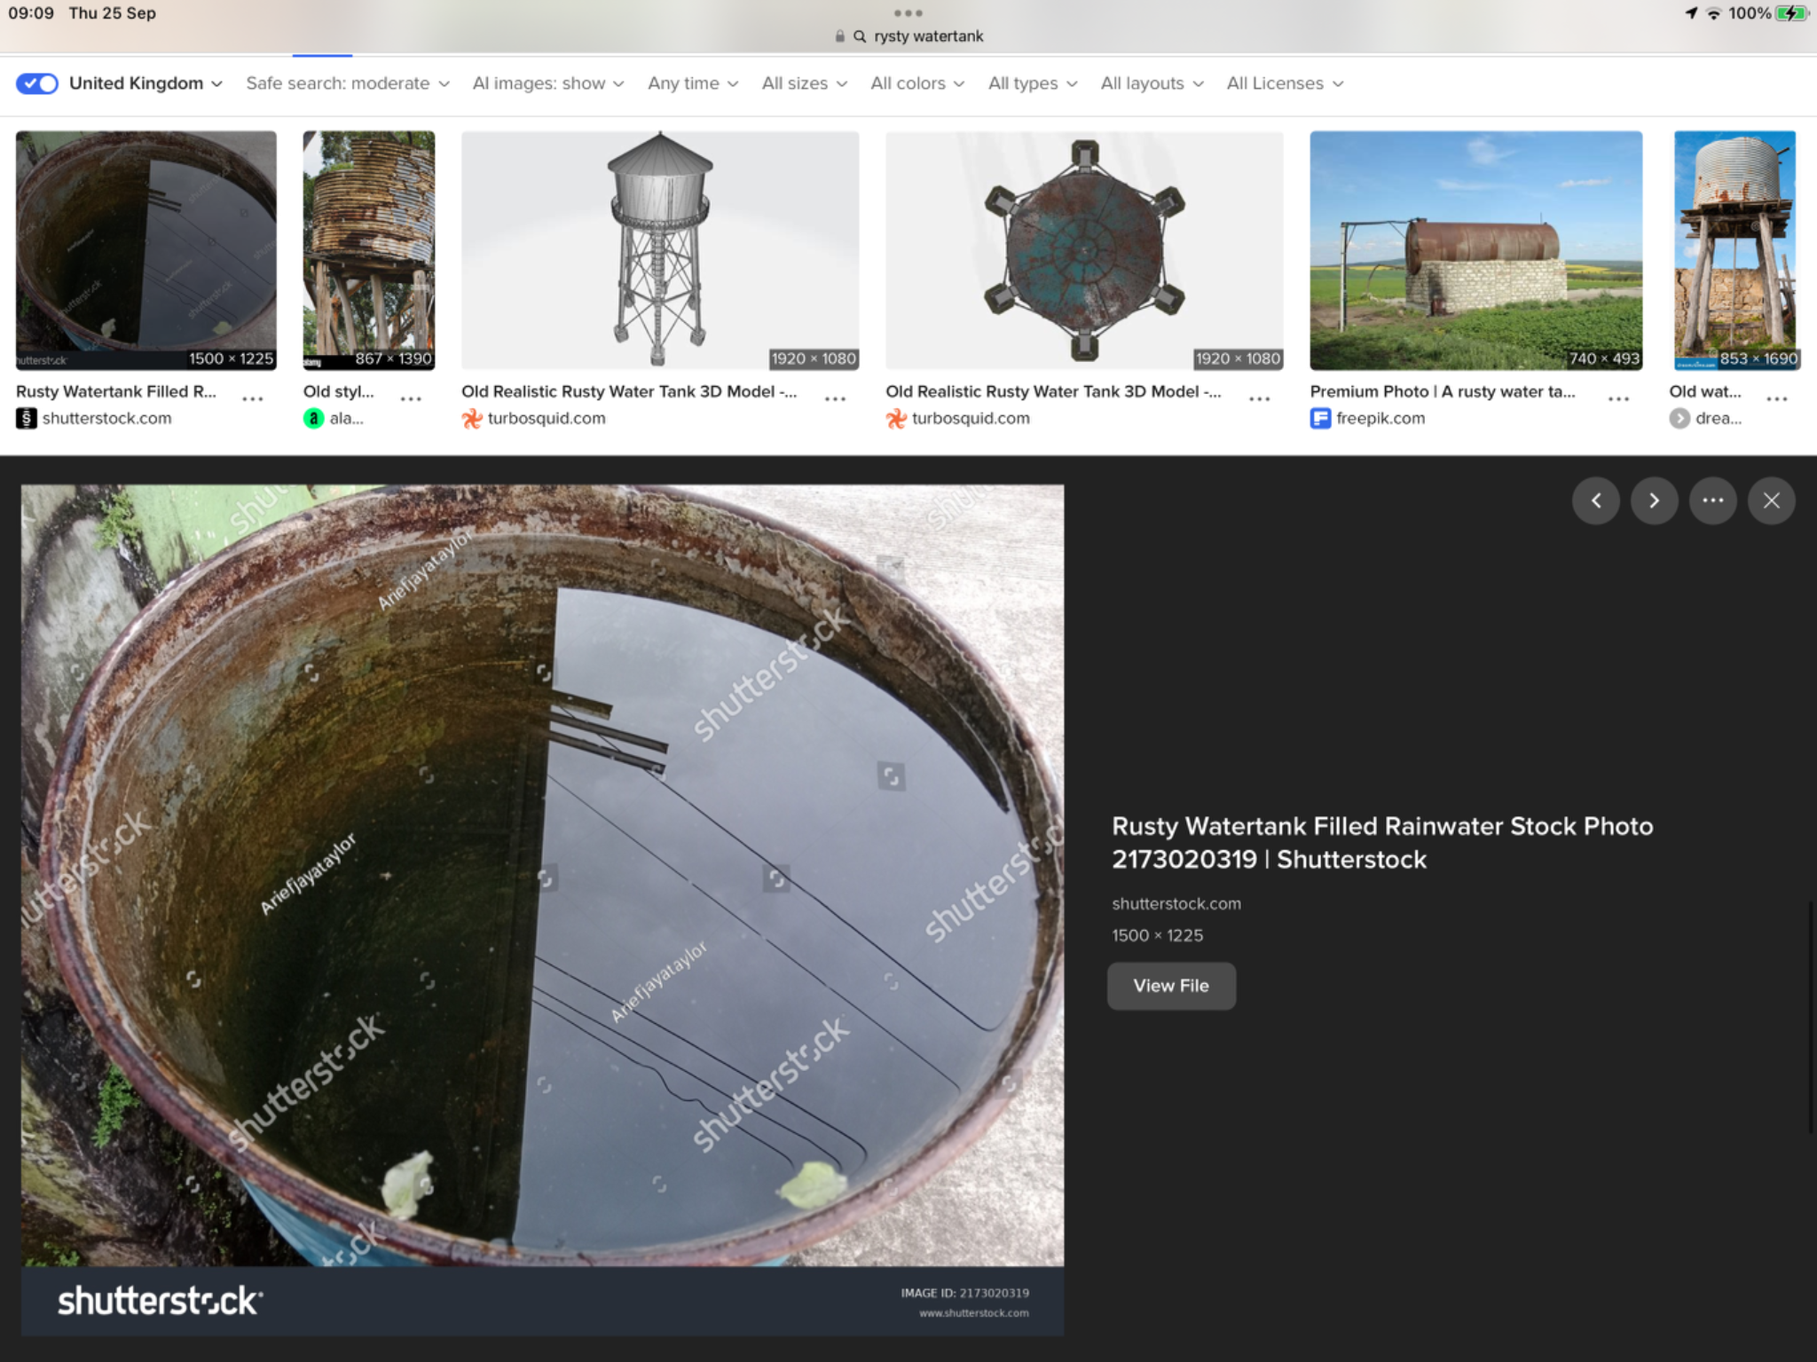The image size is (1817, 1362).
Task: Tap the address bar showing rysty watertank
Action: point(908,36)
